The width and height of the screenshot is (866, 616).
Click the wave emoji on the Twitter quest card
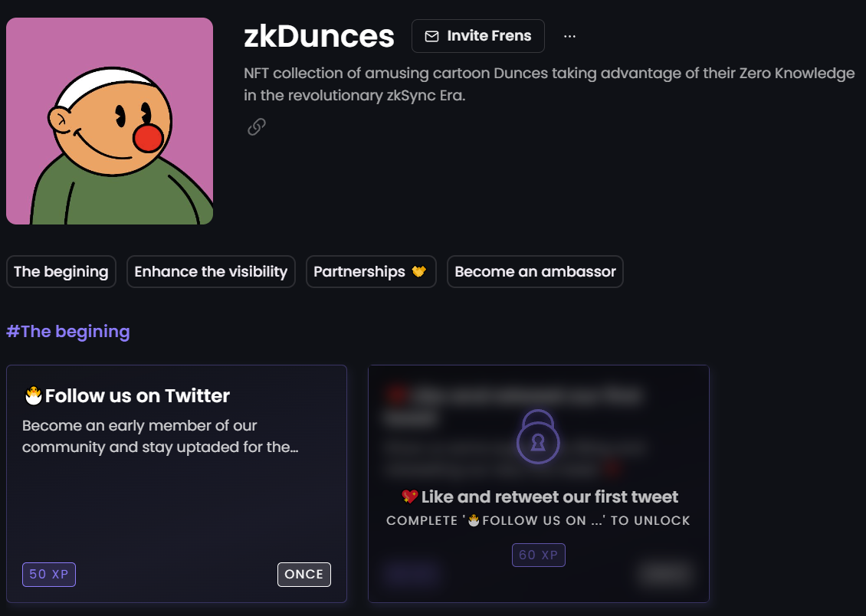33,395
